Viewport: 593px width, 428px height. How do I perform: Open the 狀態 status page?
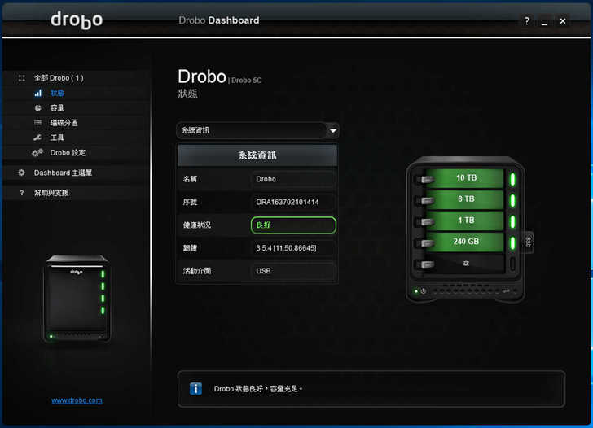point(57,93)
